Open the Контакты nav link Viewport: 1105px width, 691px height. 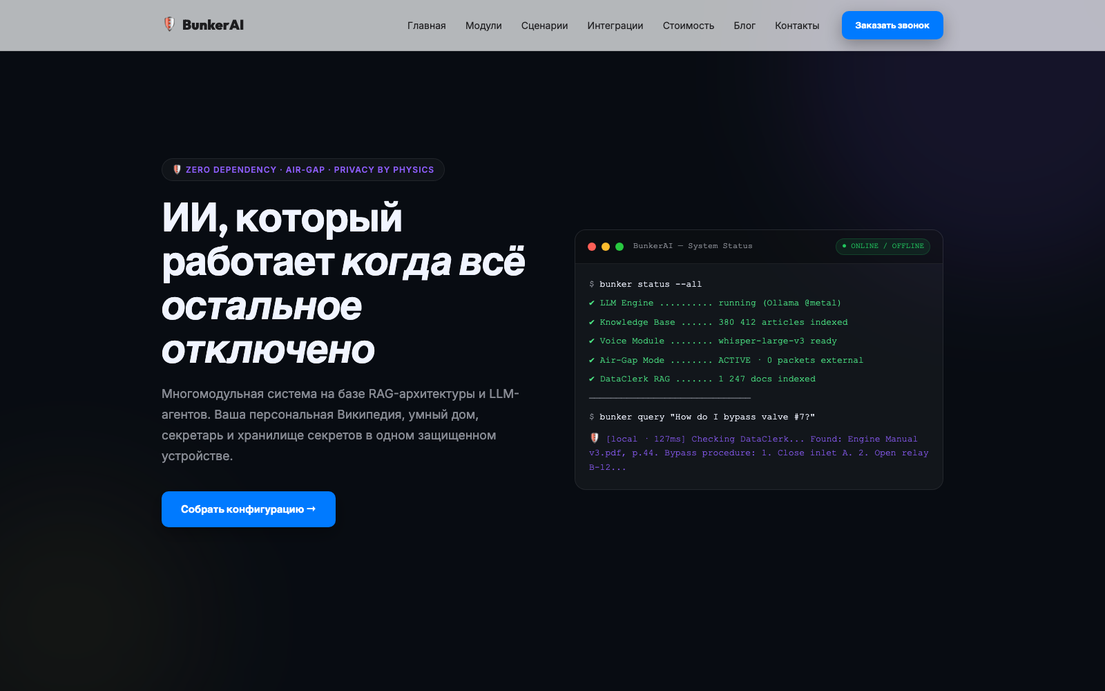797,26
